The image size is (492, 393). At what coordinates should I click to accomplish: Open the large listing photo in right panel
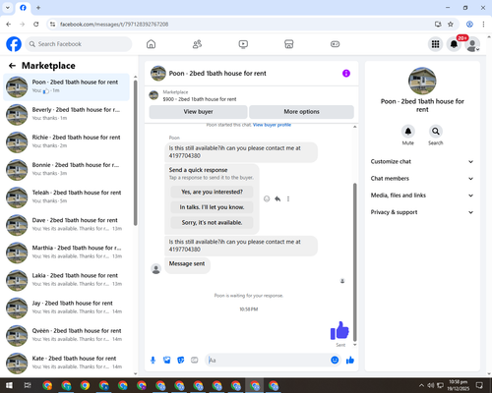pos(422,81)
